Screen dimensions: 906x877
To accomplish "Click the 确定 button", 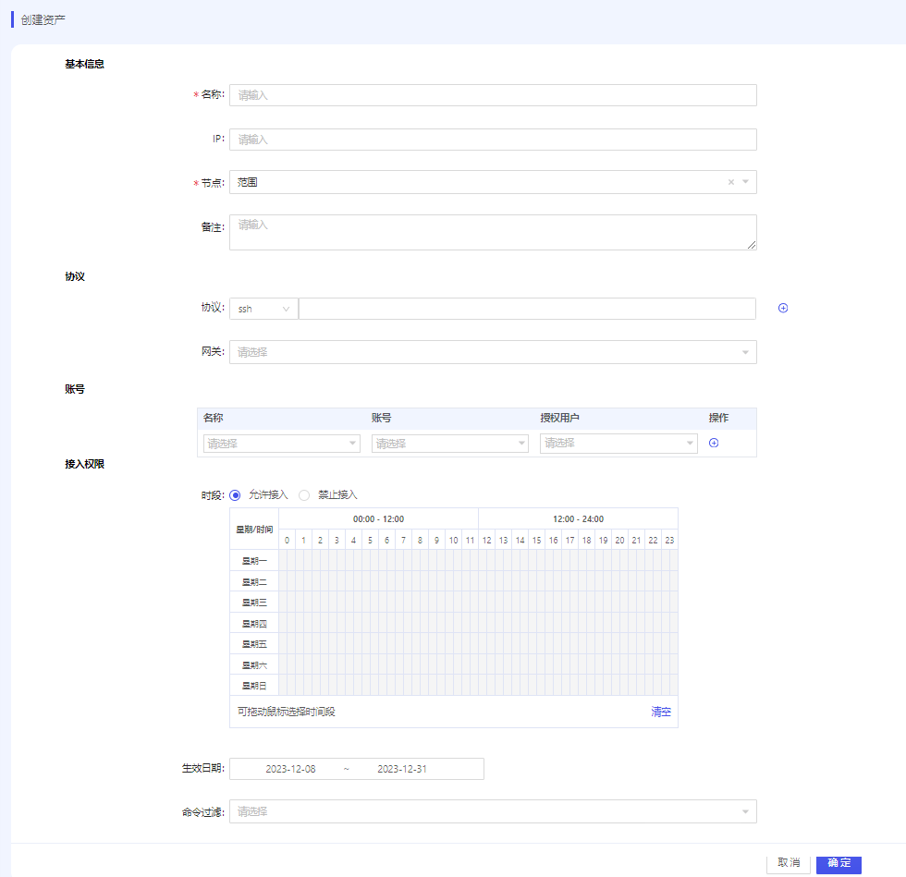I will pyautogui.click(x=839, y=862).
